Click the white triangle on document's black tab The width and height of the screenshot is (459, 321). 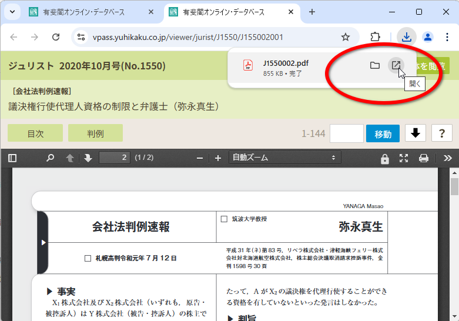pos(43,242)
